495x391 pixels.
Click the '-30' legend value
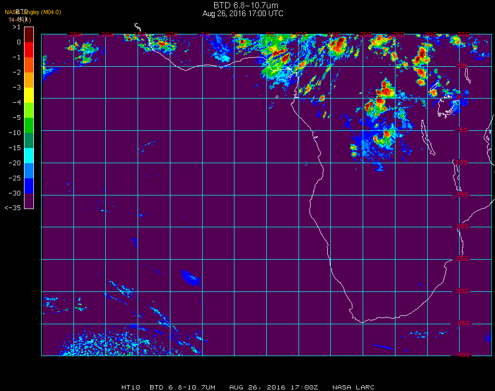(15, 193)
